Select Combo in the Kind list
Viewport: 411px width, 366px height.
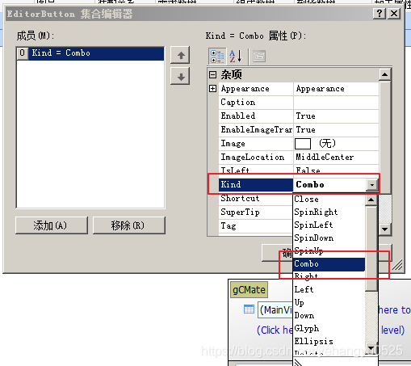pyautogui.click(x=329, y=263)
